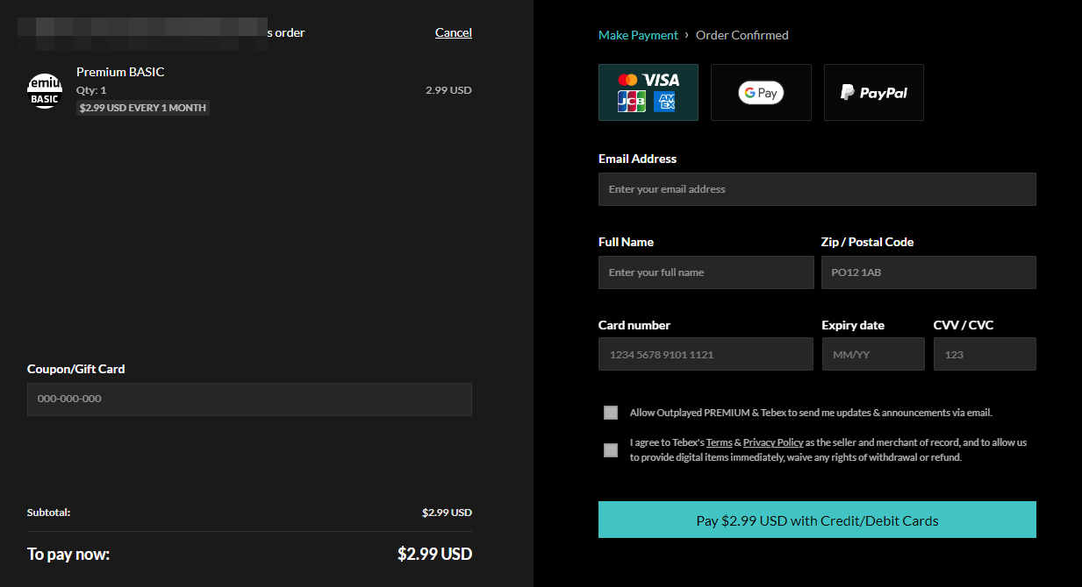Viewport: 1082px width, 587px height.
Task: Click the Coupon/Gift Card code field
Action: 249,400
